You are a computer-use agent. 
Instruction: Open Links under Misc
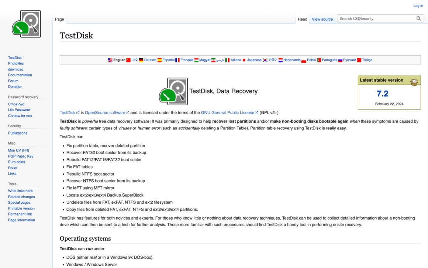12,174
